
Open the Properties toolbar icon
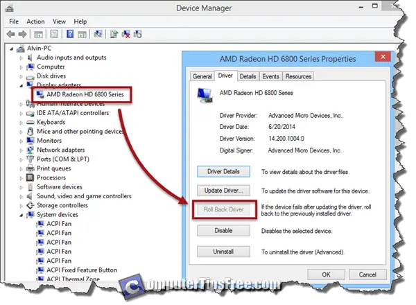click(x=54, y=34)
